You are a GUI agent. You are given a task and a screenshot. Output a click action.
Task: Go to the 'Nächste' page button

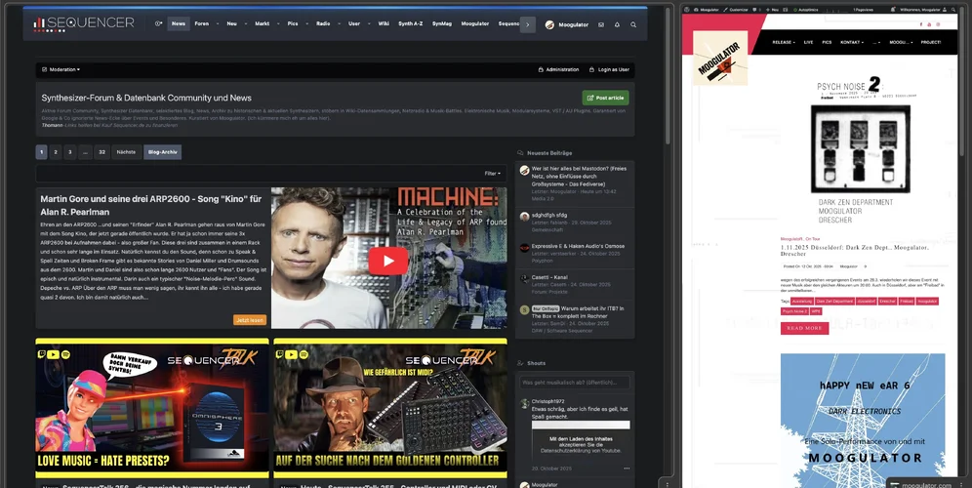point(126,152)
